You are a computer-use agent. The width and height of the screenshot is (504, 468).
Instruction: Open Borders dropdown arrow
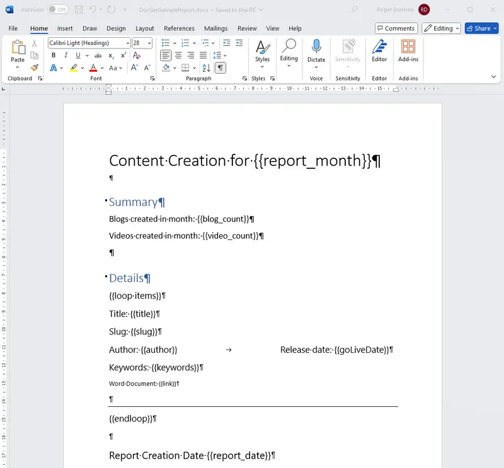coord(194,68)
